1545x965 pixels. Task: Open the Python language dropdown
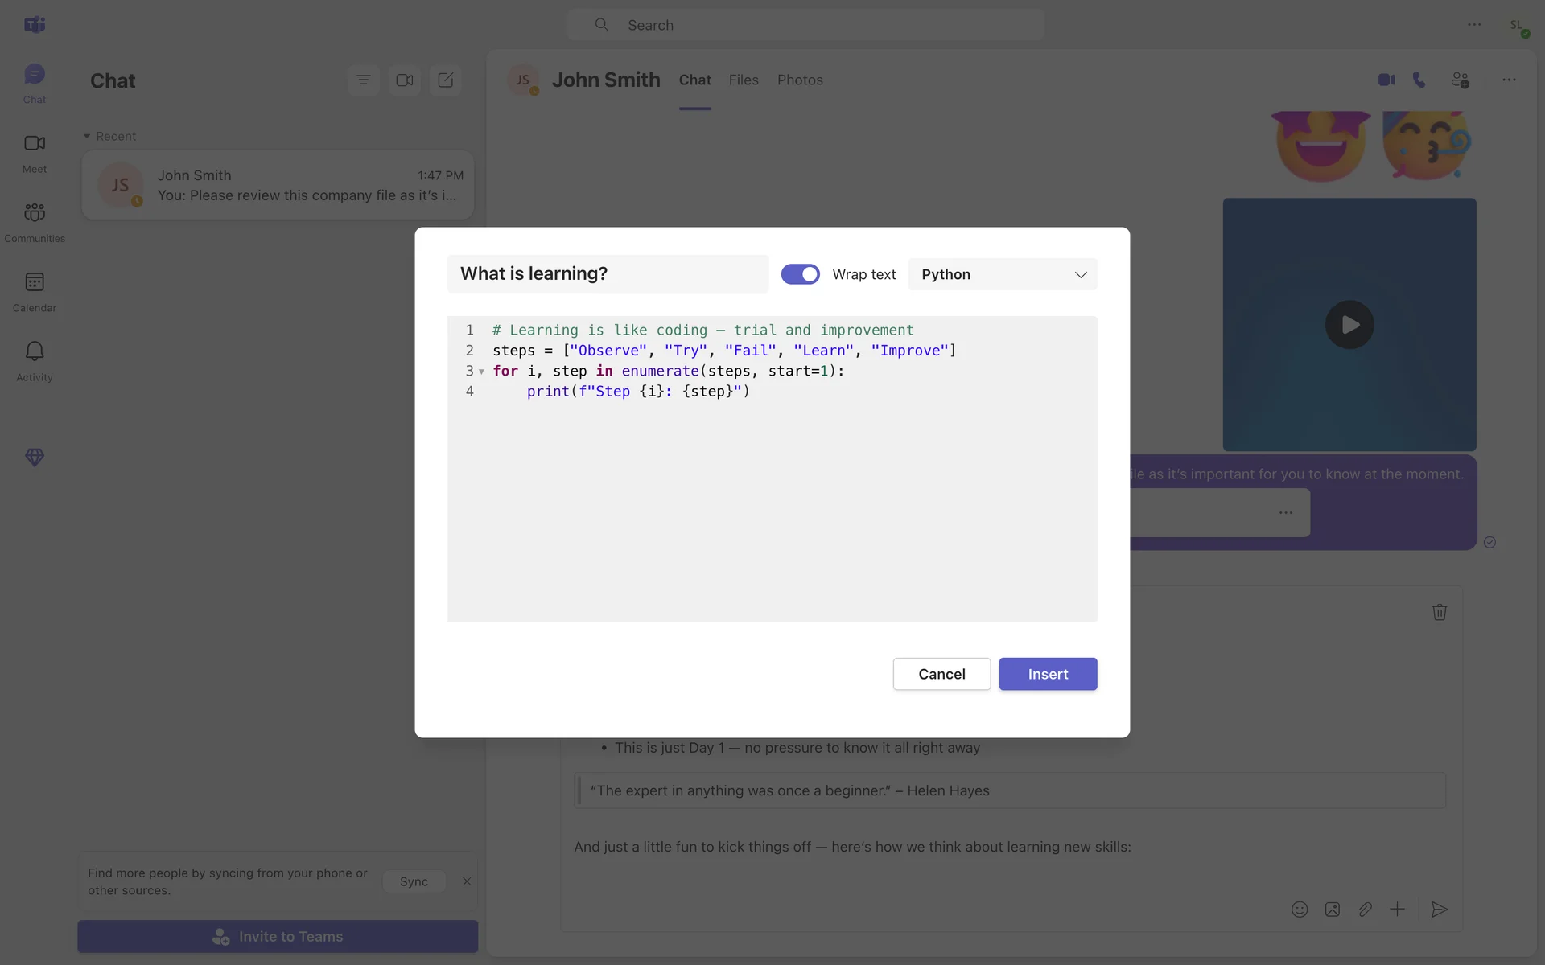[x=1002, y=274]
